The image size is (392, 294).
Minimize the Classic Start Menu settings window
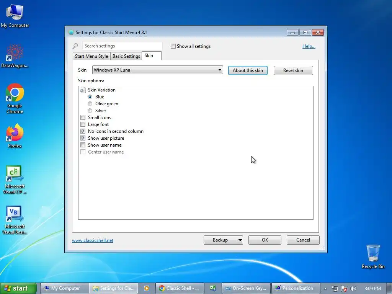coord(292,33)
